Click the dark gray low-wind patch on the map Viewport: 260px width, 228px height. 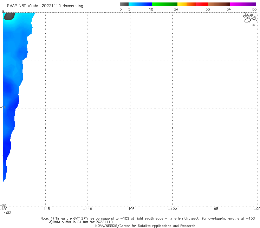coord(9,16)
